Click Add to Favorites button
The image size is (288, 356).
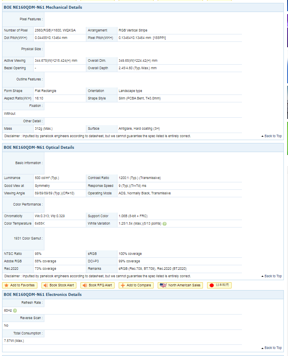[20, 285]
